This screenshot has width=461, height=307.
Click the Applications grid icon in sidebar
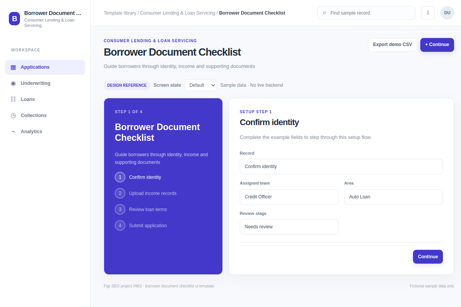pyautogui.click(x=13, y=67)
